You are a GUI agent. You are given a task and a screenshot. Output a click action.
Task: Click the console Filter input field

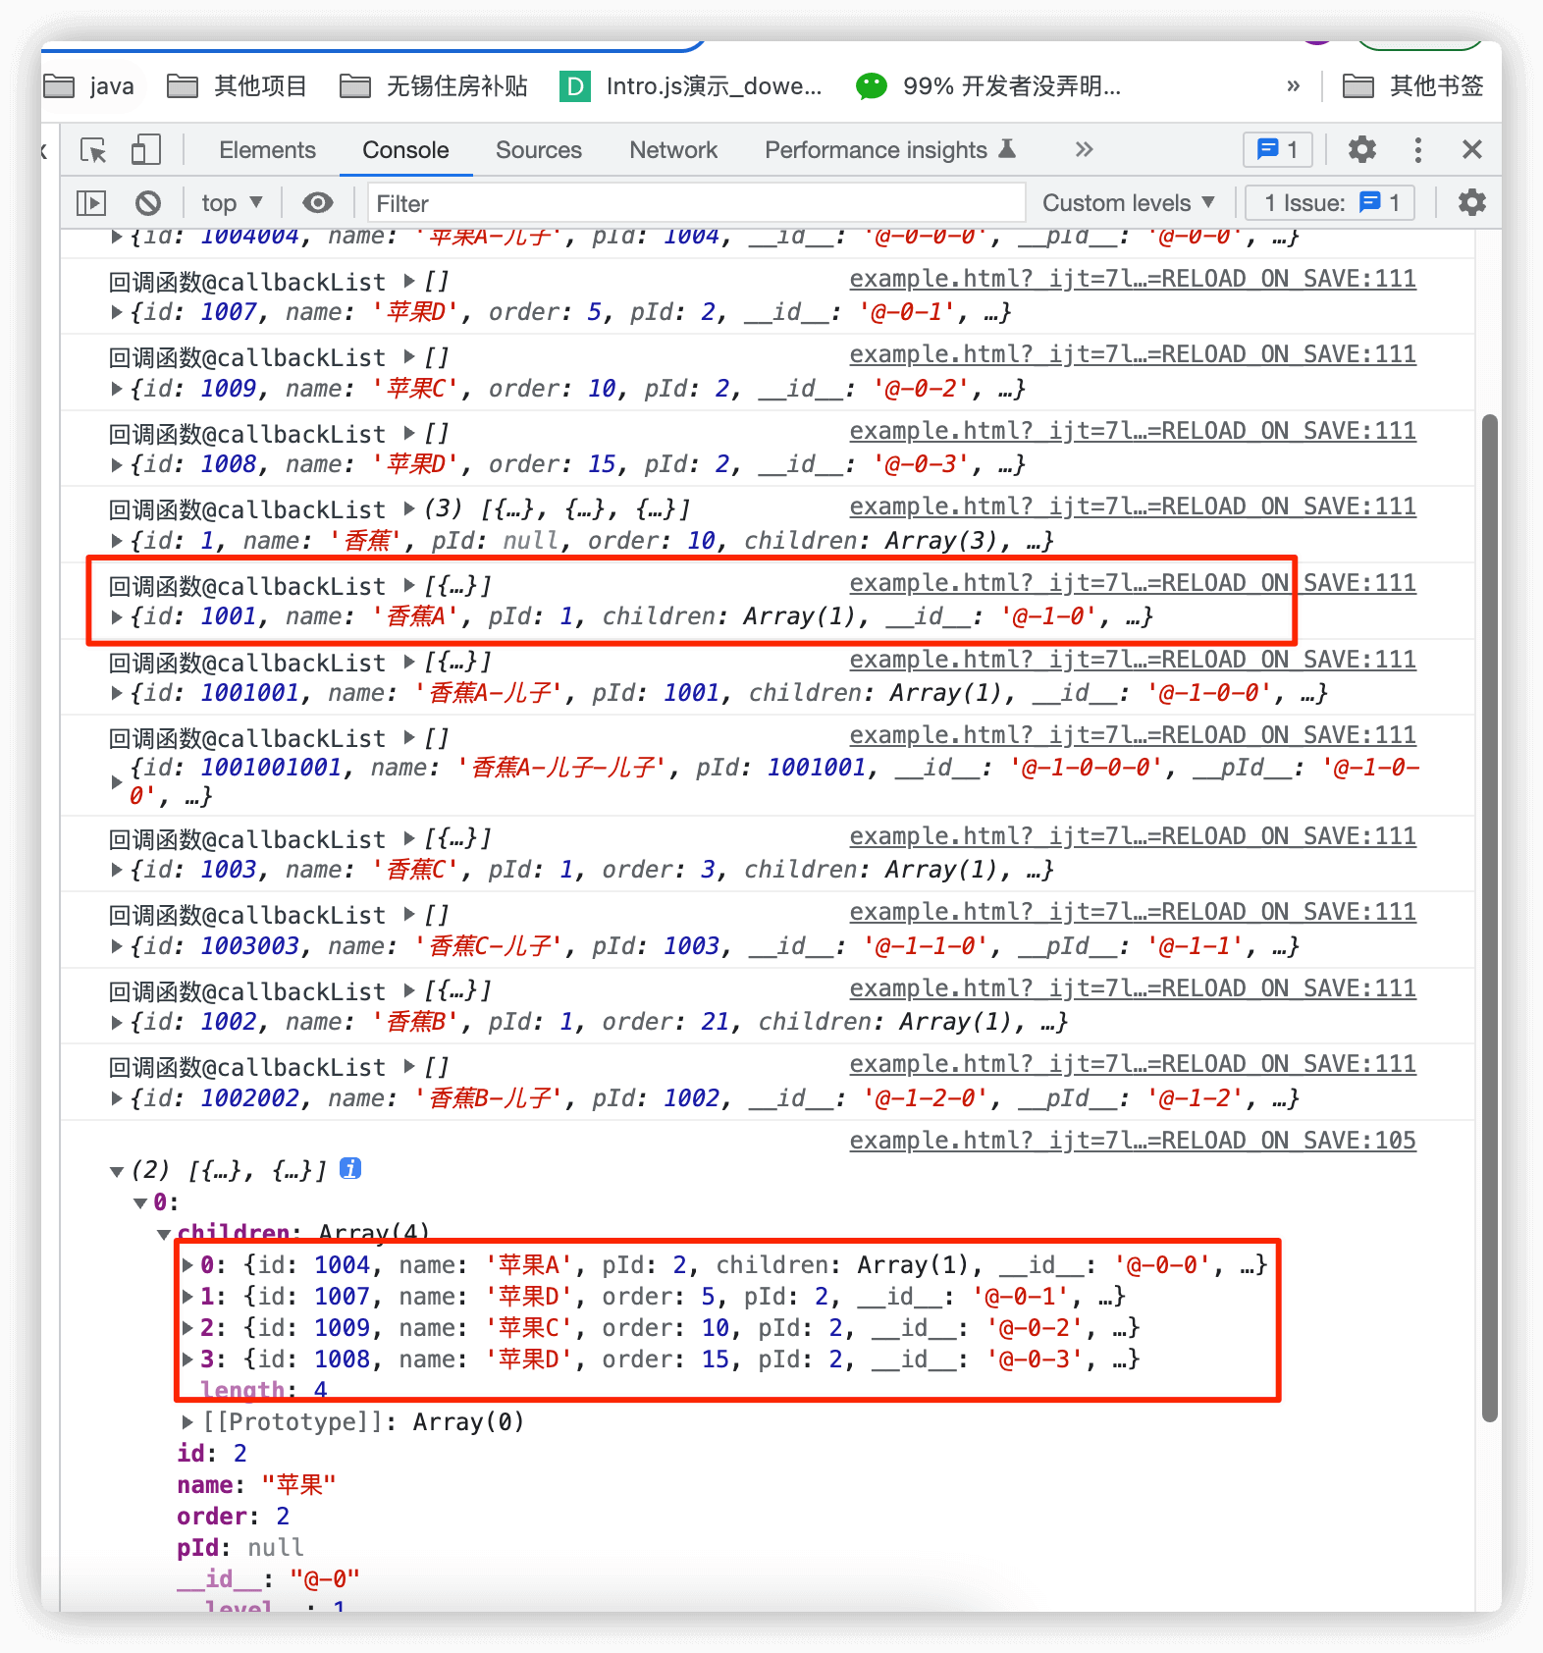(x=696, y=203)
